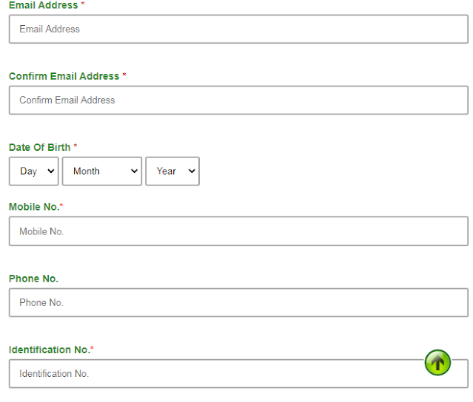Click the Confirm Email Address label text
Image resolution: width=473 pixels, height=402 pixels.
point(64,76)
